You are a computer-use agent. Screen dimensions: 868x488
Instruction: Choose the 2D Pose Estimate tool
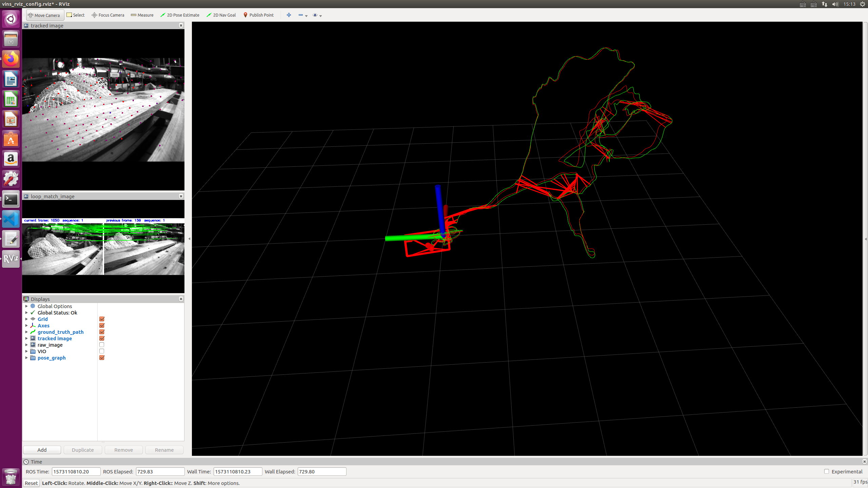180,15
